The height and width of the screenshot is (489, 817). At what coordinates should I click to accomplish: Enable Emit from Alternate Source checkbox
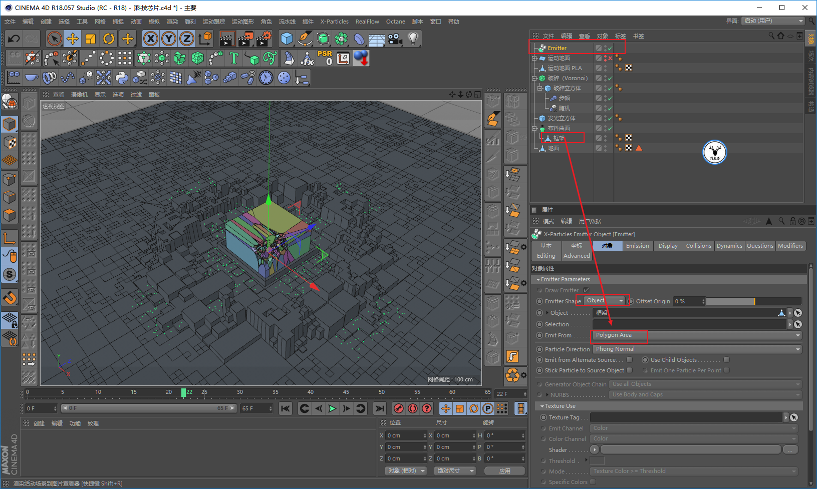point(630,360)
